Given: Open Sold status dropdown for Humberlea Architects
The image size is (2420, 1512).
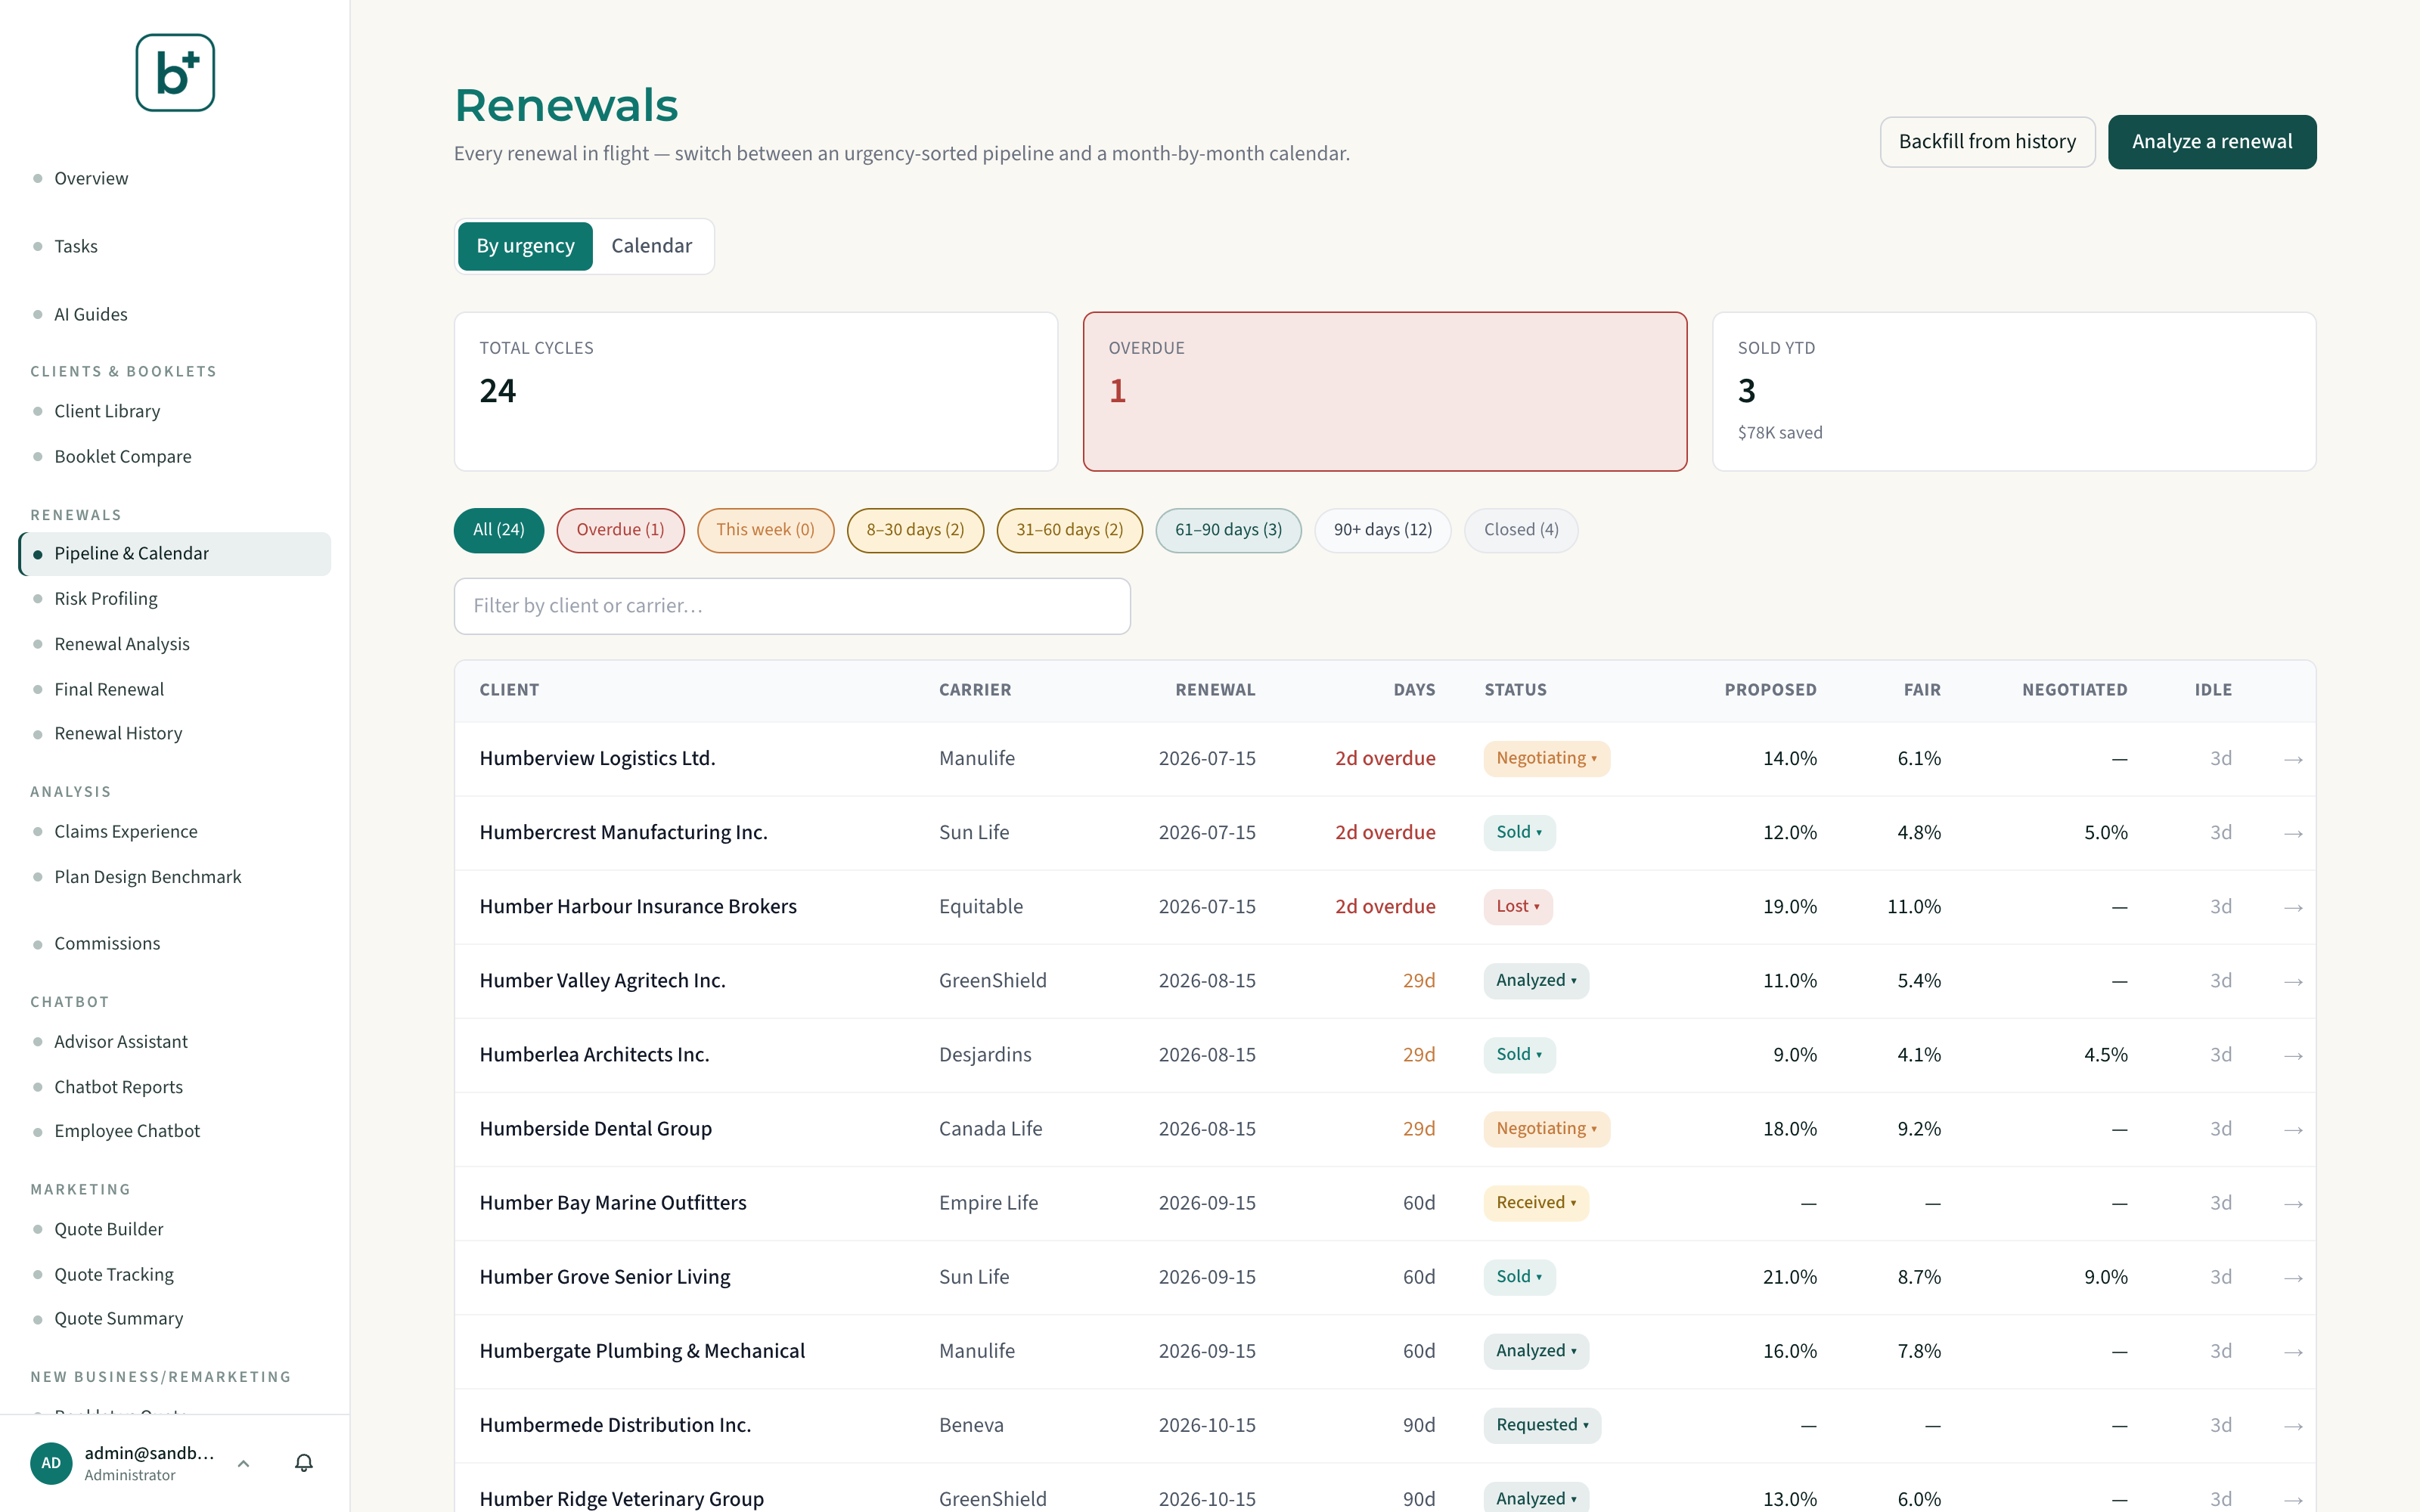Looking at the screenshot, I should click(1519, 1054).
